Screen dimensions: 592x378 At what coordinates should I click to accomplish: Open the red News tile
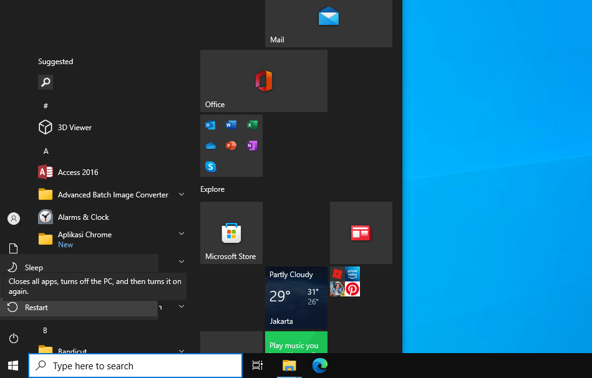tap(361, 233)
